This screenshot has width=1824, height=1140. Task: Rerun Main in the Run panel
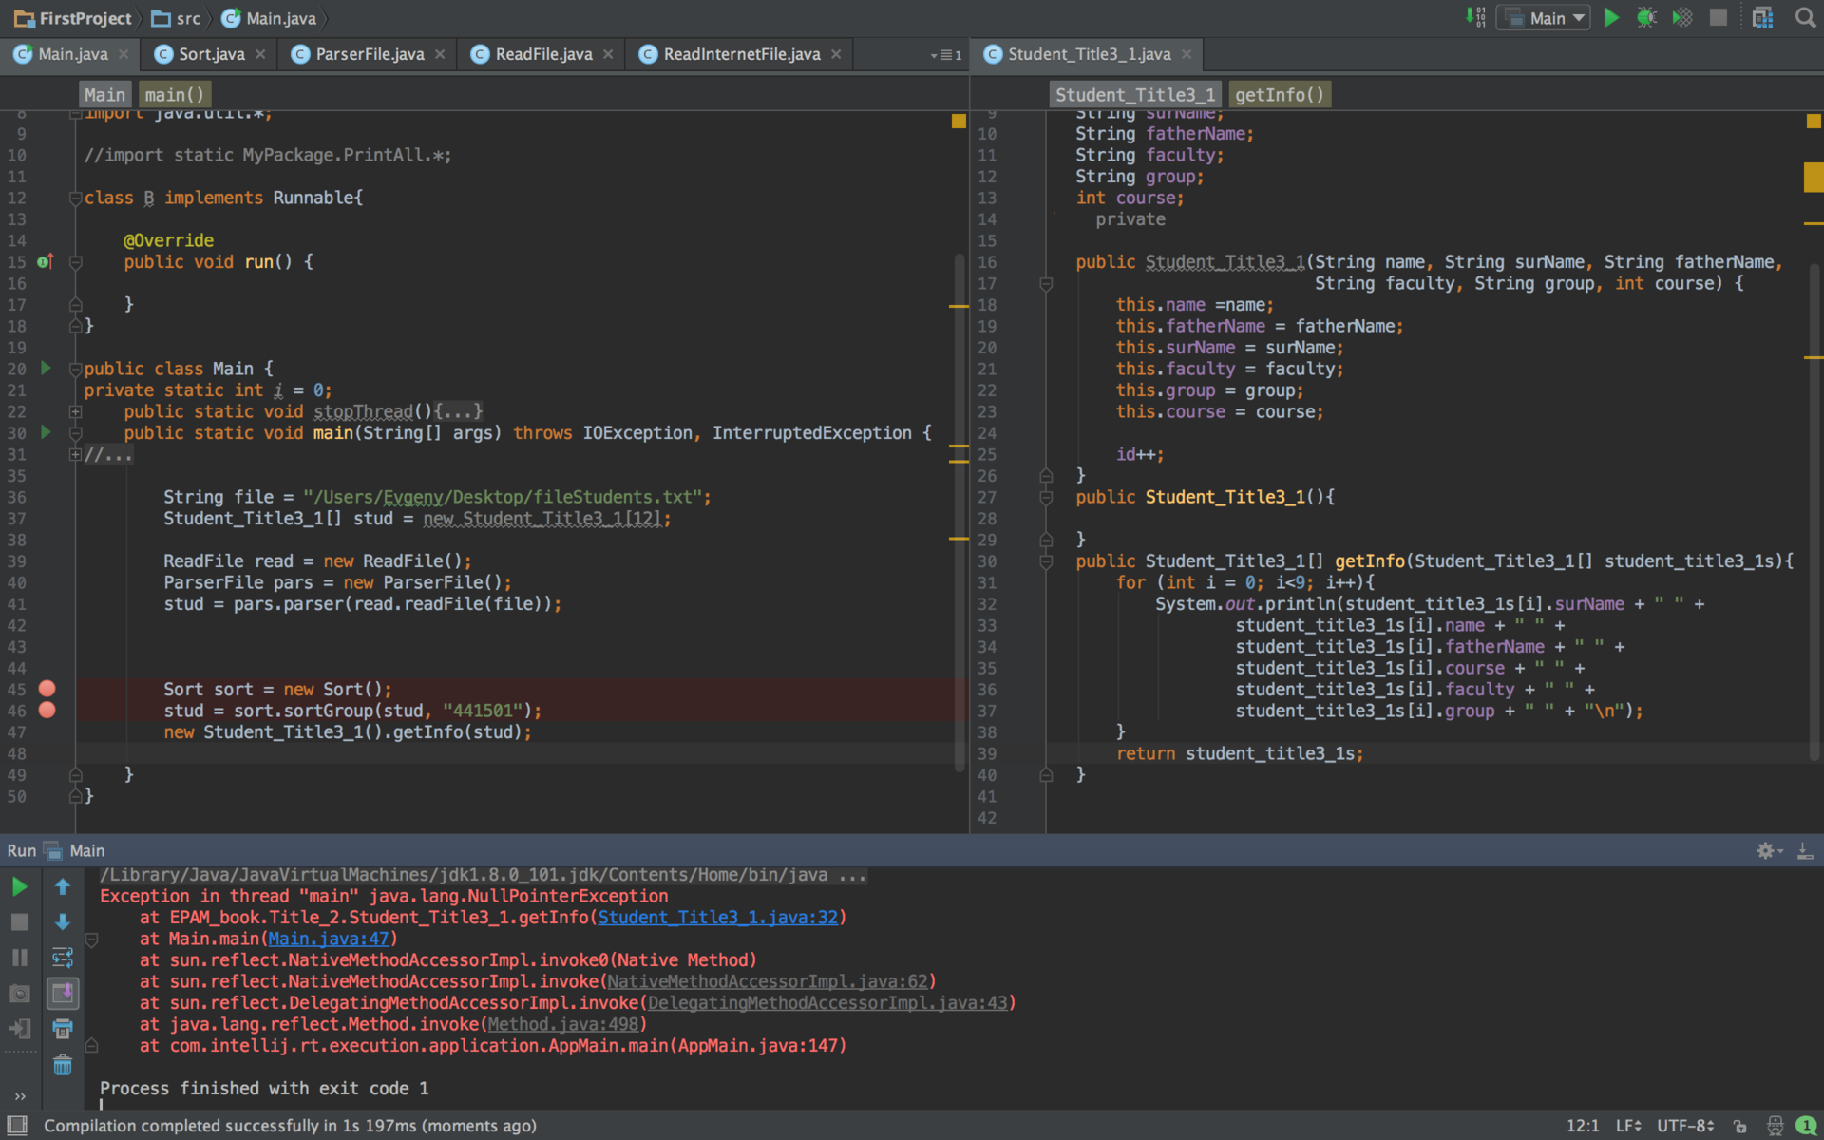19,886
